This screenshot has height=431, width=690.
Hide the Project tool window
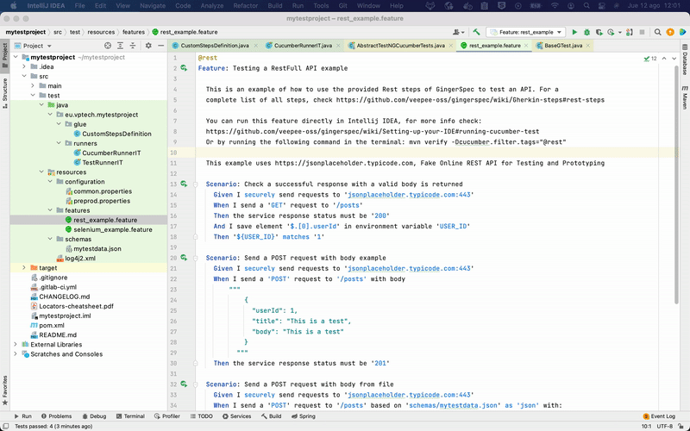161,46
